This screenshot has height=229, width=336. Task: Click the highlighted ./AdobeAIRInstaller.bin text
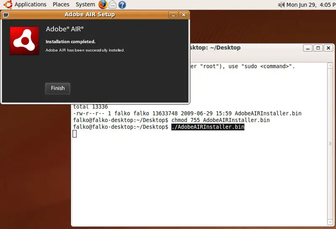pos(208,127)
